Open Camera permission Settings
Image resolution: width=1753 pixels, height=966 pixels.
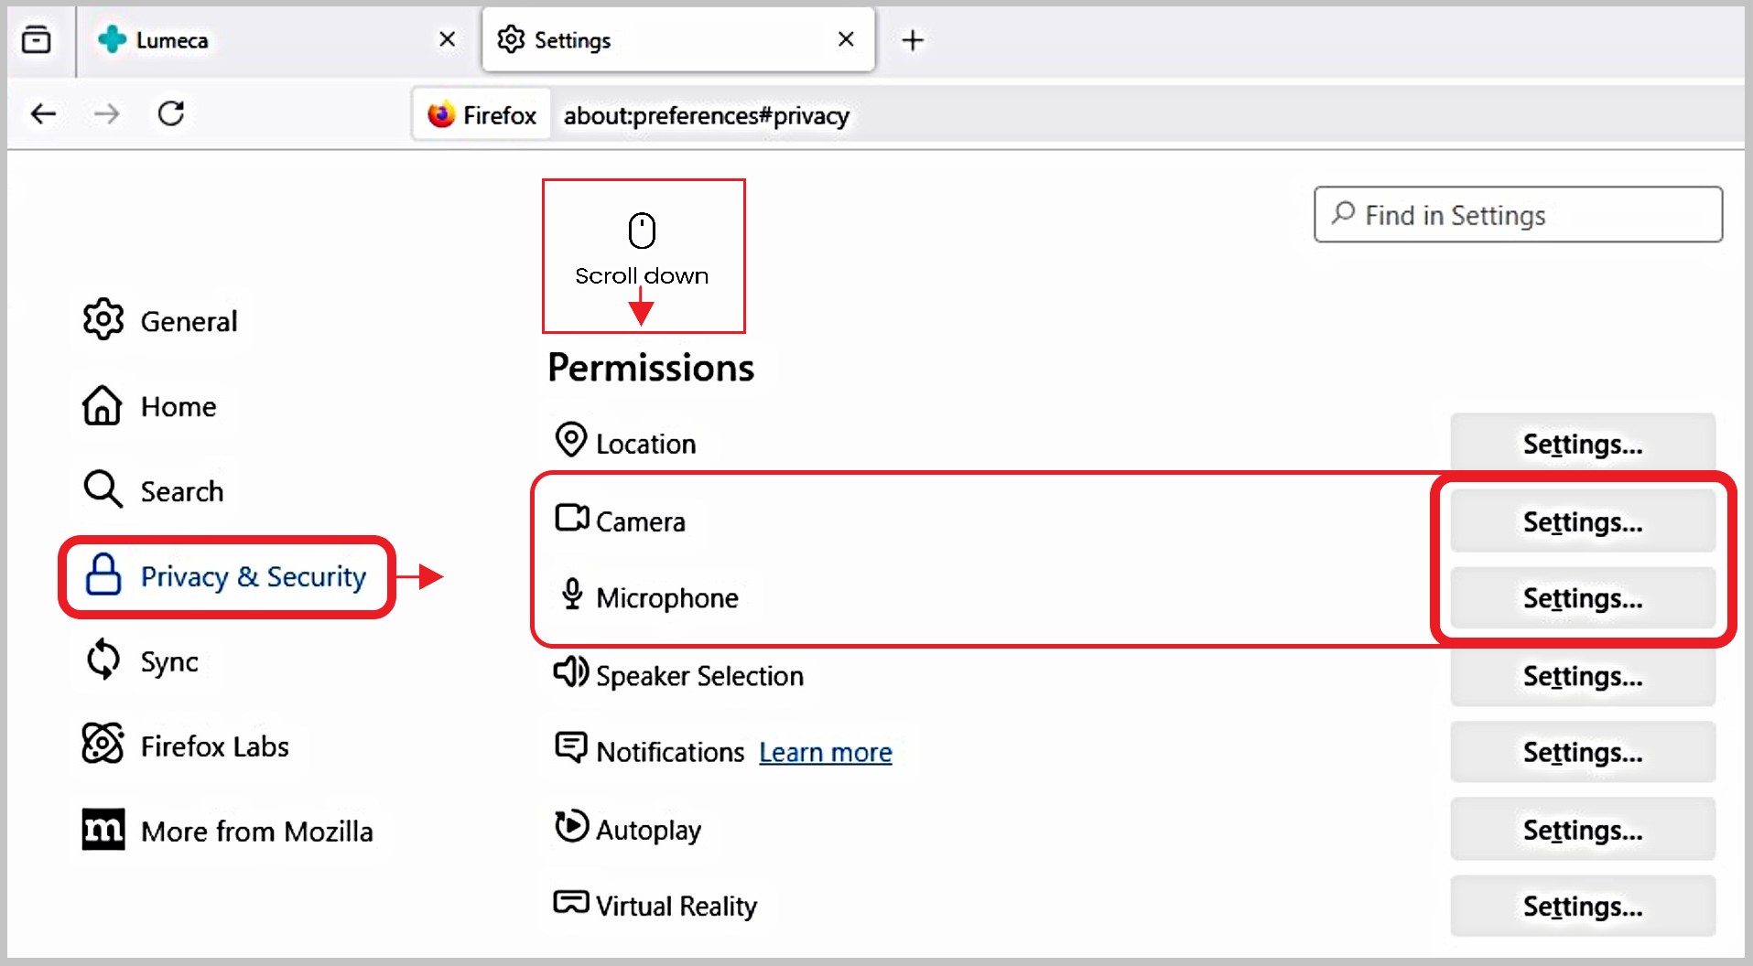(x=1582, y=521)
